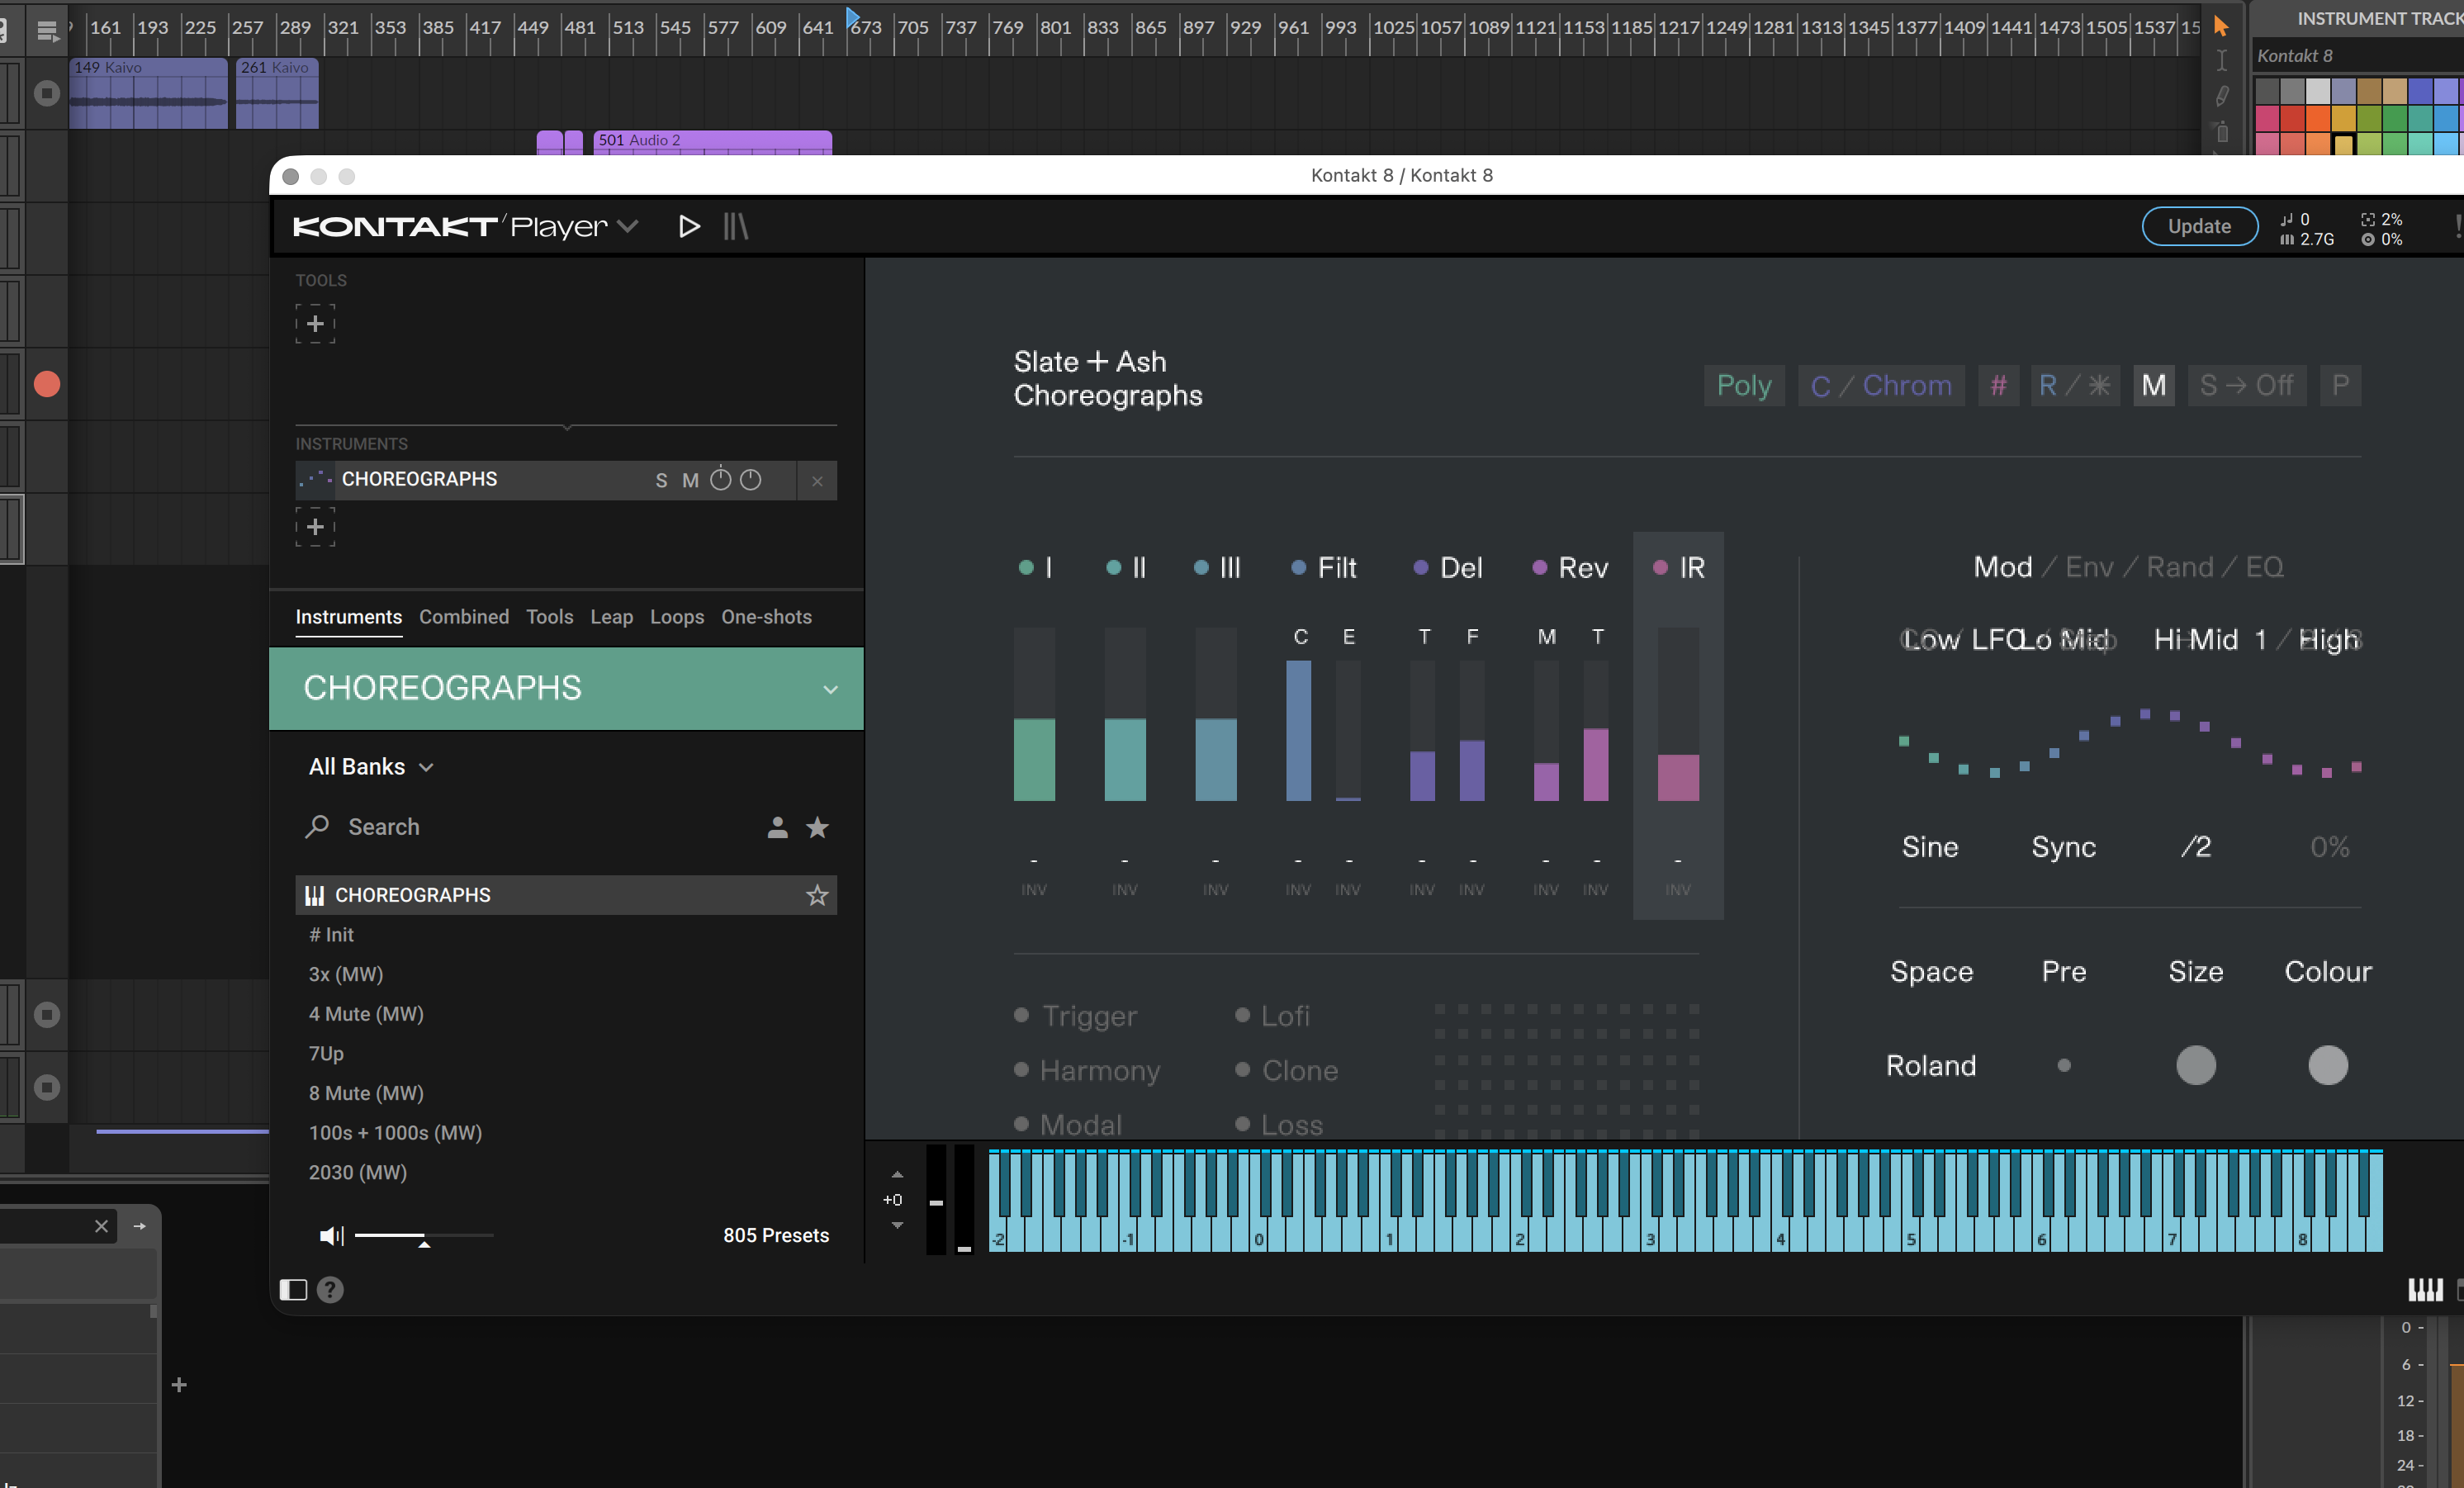Click the volume knob in CHOREOGRAPHS row
Viewport: 2464px width, 1488px height.
(750, 480)
